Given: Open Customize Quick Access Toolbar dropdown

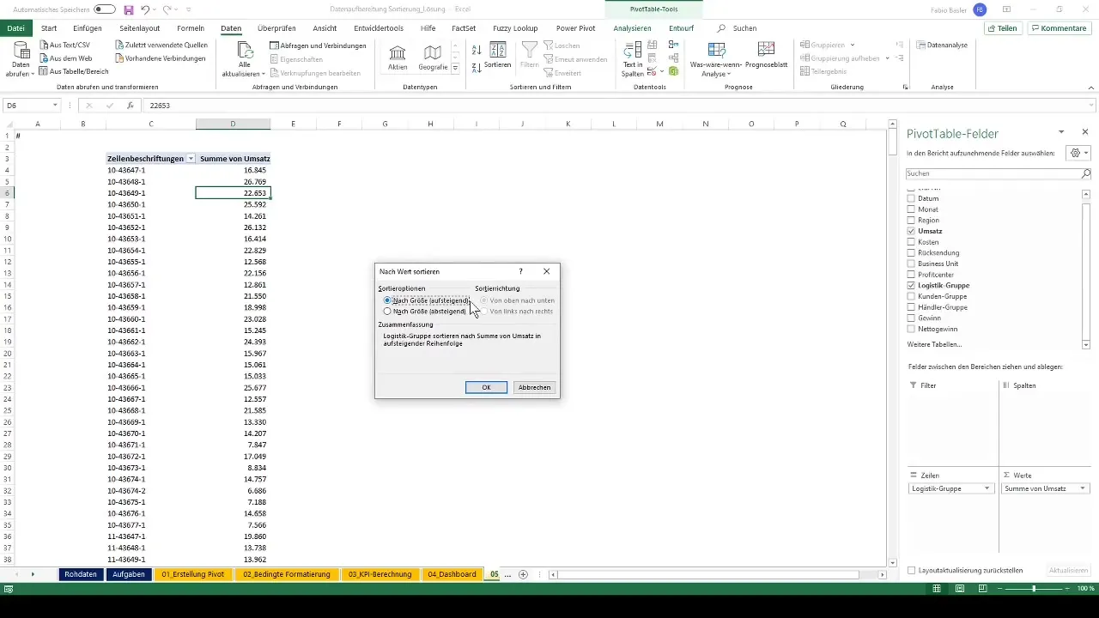Looking at the screenshot, I should (188, 9).
